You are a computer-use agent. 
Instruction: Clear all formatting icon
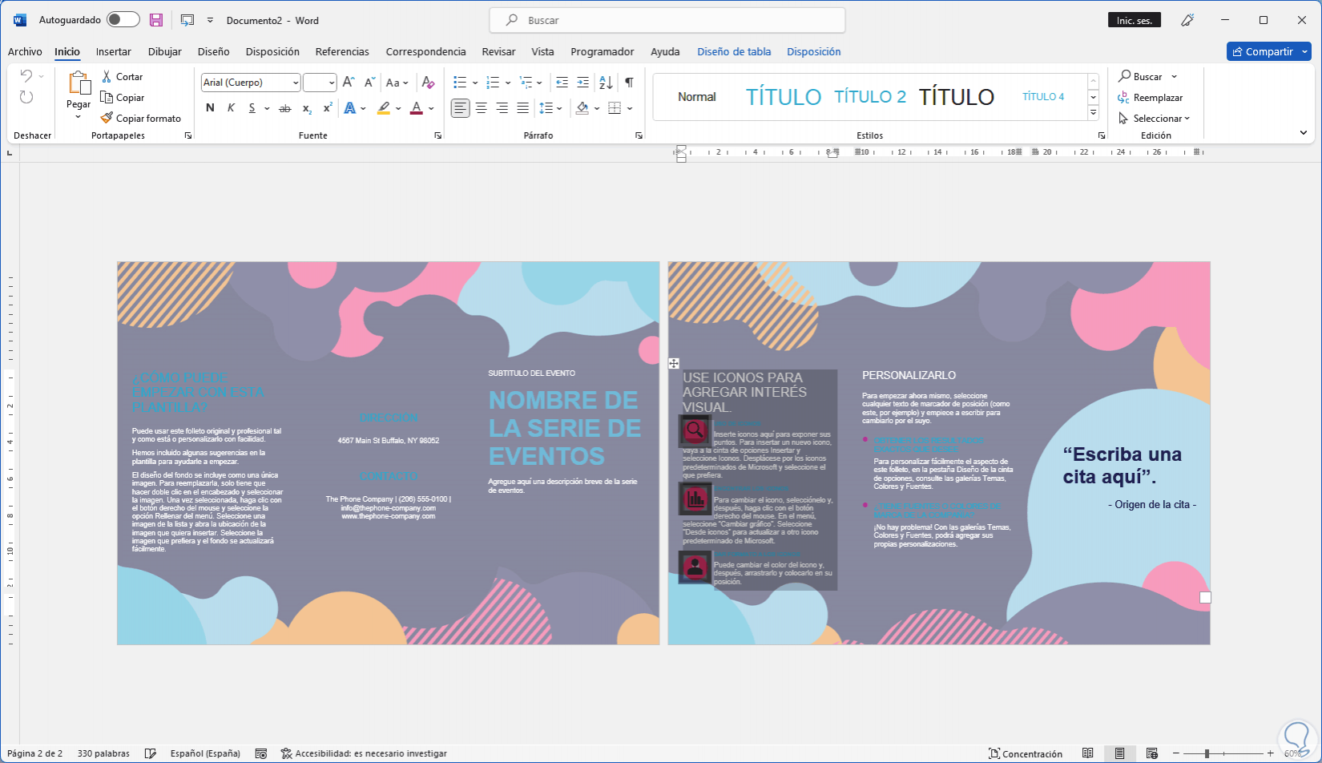click(428, 83)
